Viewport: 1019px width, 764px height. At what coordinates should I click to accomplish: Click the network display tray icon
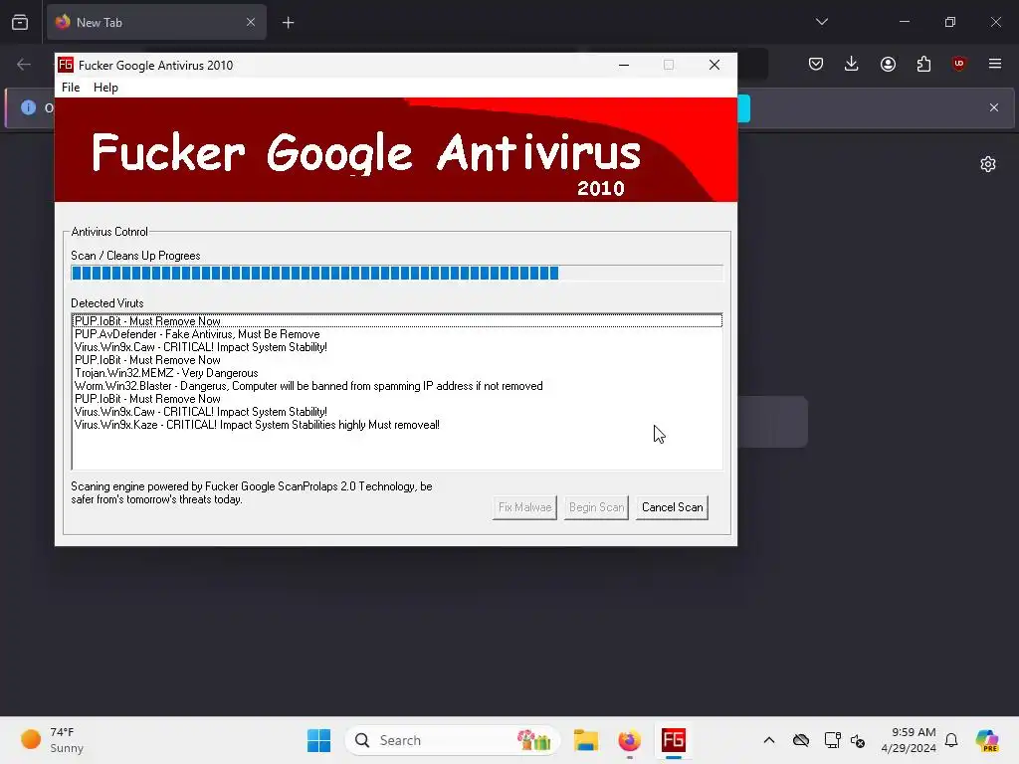(x=832, y=740)
